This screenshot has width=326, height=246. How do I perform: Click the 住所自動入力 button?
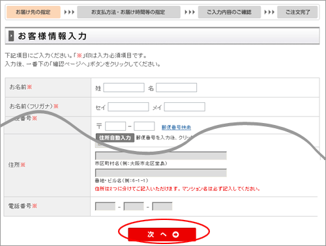coord(115,138)
